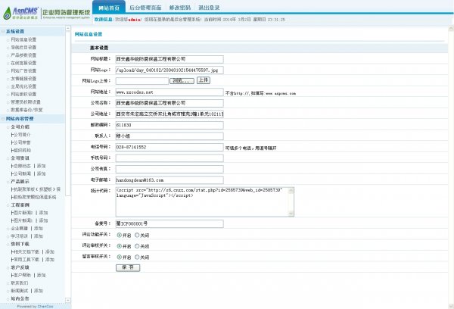Open 产品参数设置 in sidebar
This screenshot has width=454, height=309.
click(x=23, y=55)
